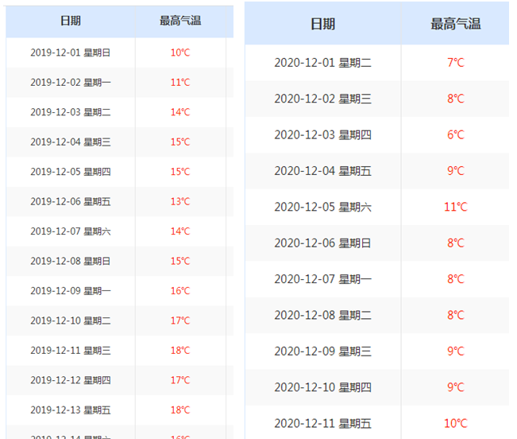Select the 2020-12-06 星期日 date cell

[322, 243]
